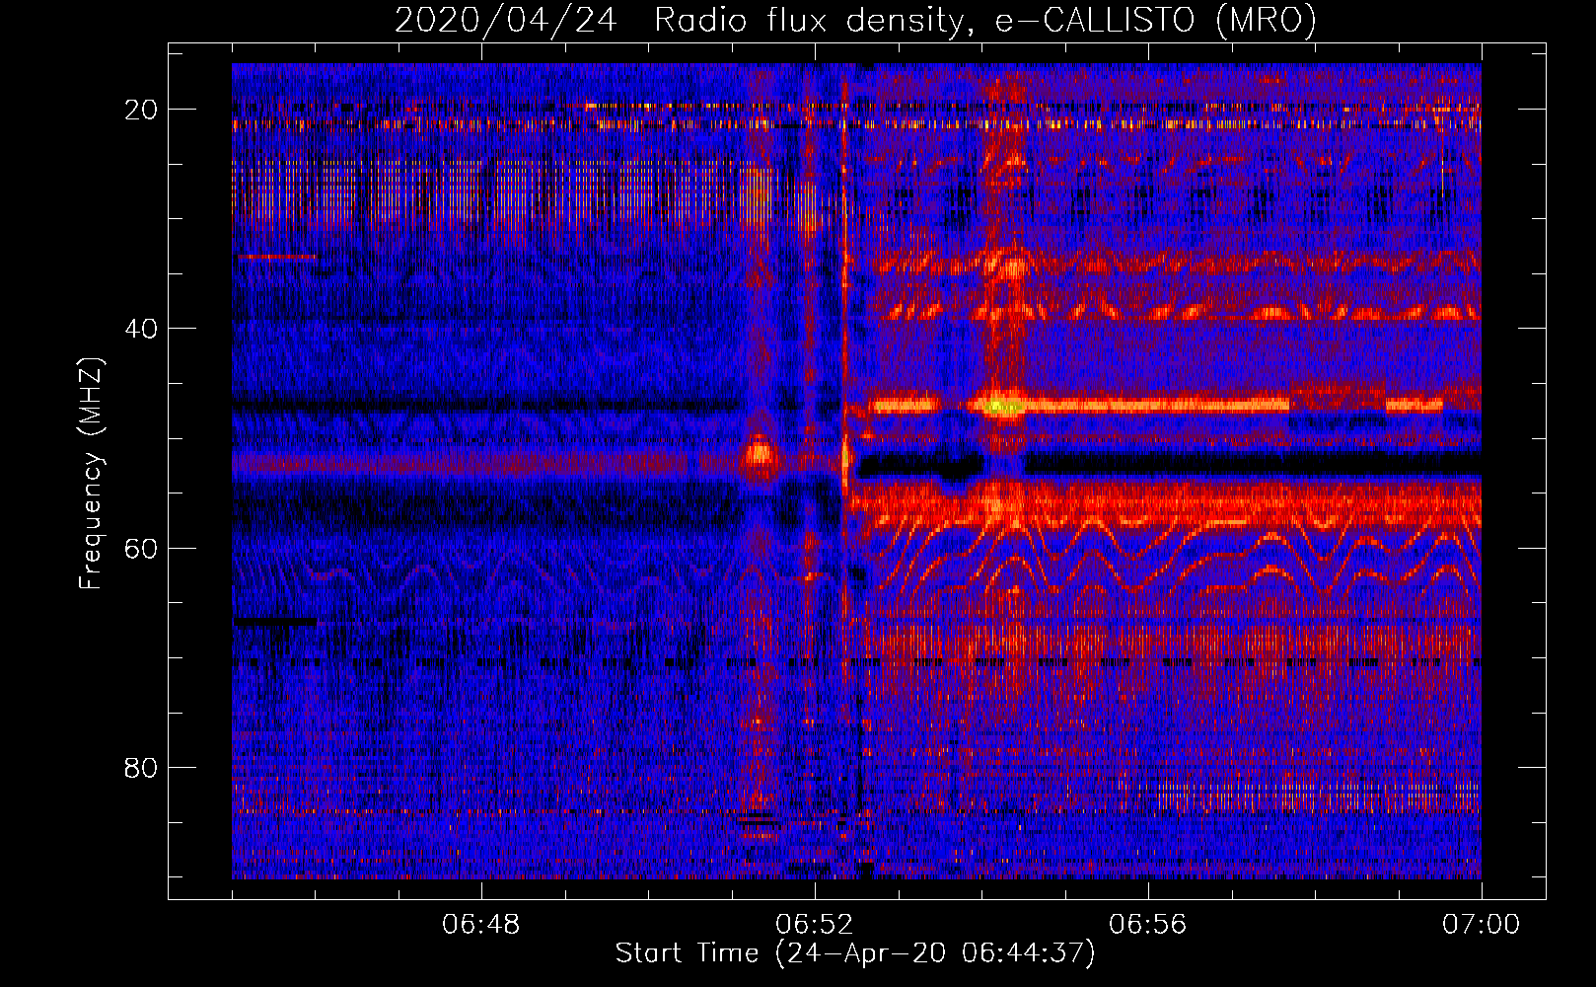
Task: Click the 'Frequency (MHZ)' axis label
Action: 91,474
